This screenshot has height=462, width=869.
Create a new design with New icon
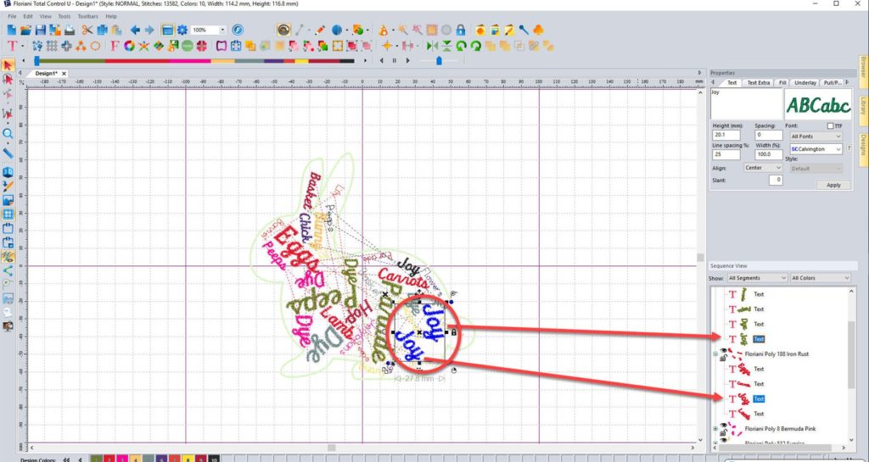click(x=12, y=30)
